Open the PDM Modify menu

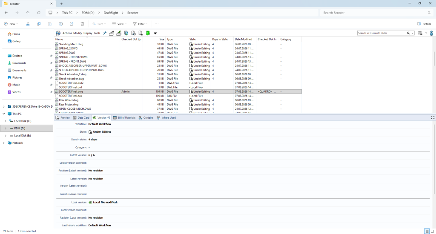(x=77, y=33)
